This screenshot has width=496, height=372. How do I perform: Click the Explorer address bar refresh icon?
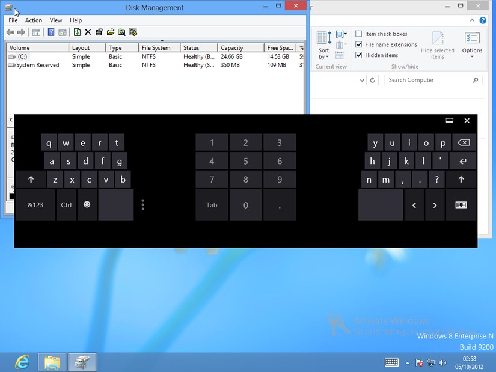[x=373, y=81]
